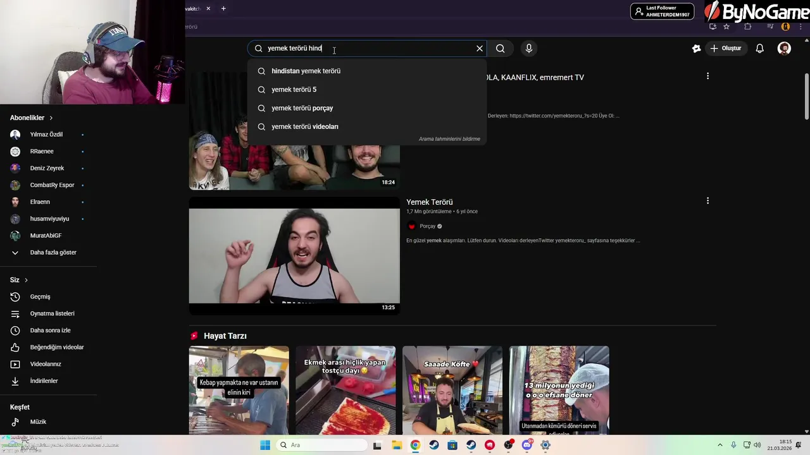The image size is (810, 455).
Task: Open Müzik in Keşfet section
Action: [x=38, y=422]
